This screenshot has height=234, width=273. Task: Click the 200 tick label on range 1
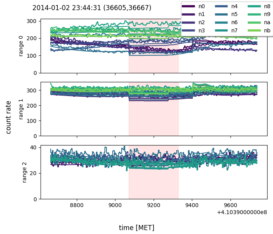(x=32, y=106)
